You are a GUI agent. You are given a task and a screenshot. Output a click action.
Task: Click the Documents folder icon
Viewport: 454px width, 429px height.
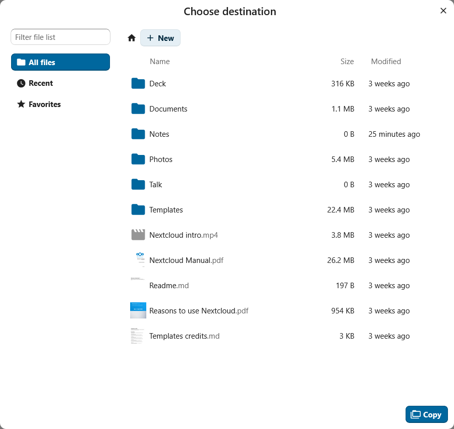(x=138, y=109)
